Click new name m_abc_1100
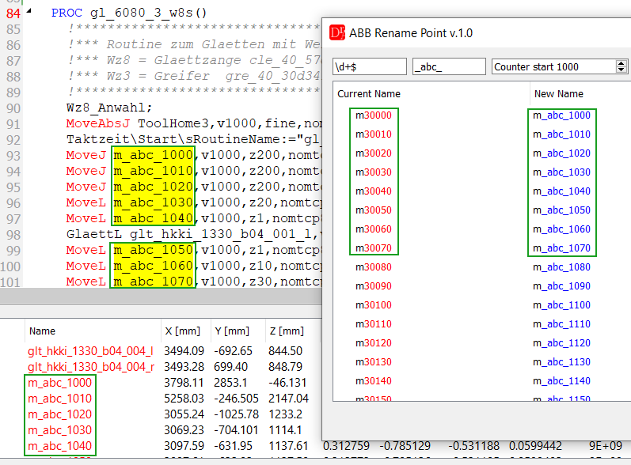 coord(561,305)
